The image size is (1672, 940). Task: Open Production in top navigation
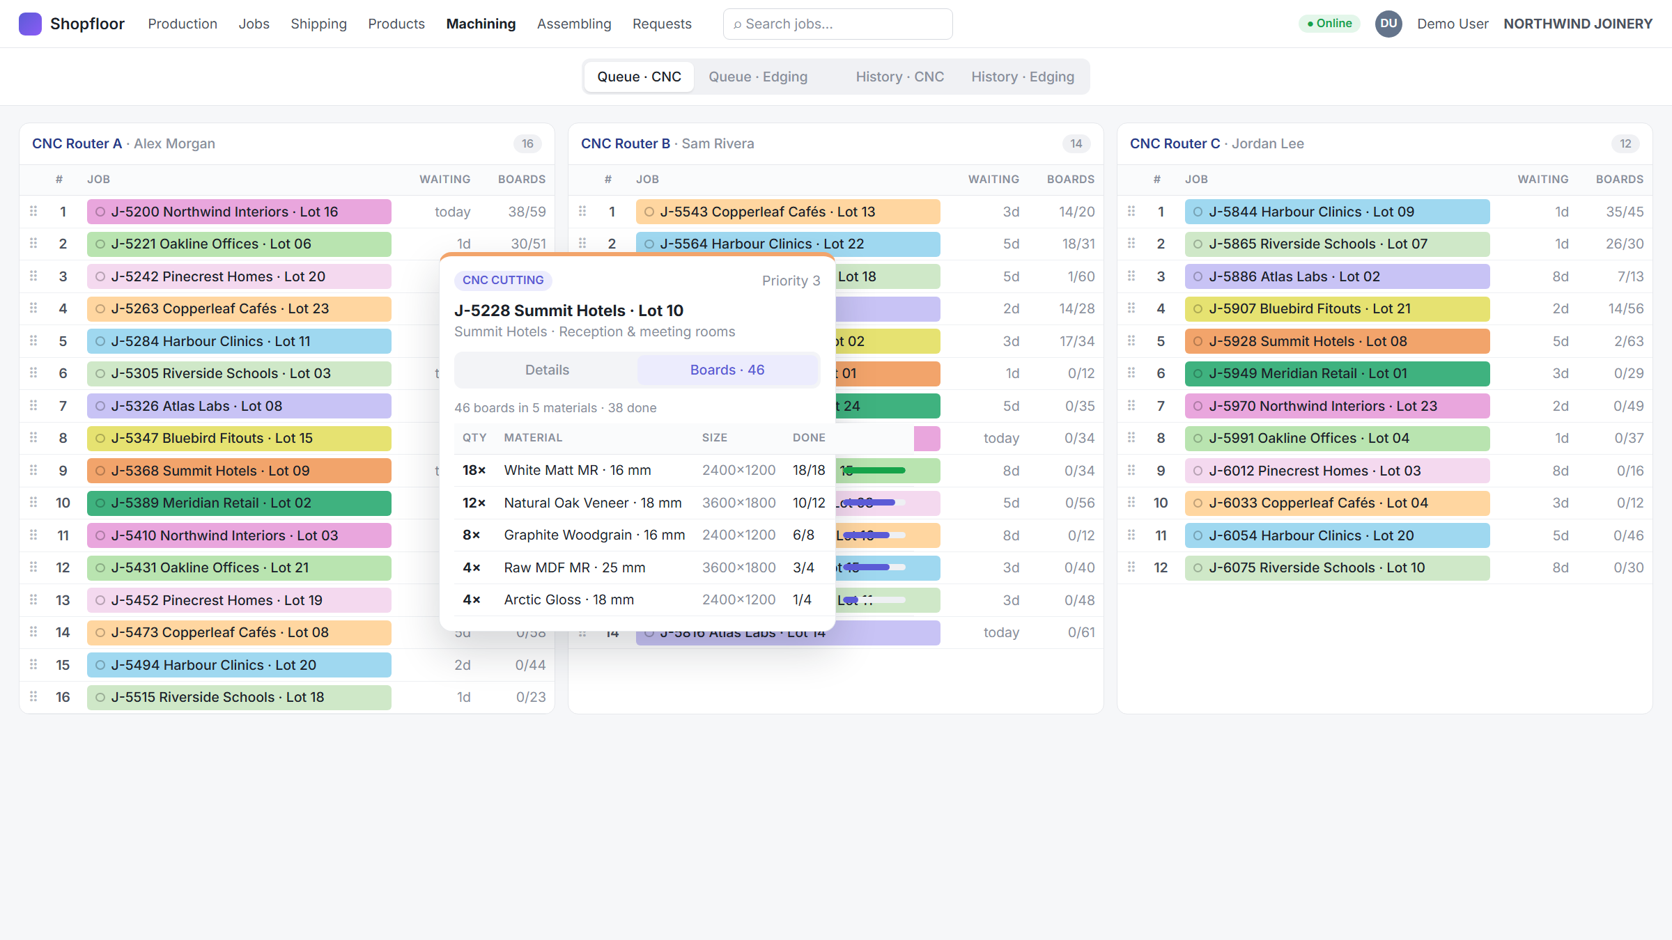[x=183, y=24]
